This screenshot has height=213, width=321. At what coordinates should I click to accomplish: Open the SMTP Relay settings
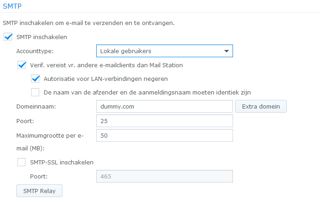point(39,191)
